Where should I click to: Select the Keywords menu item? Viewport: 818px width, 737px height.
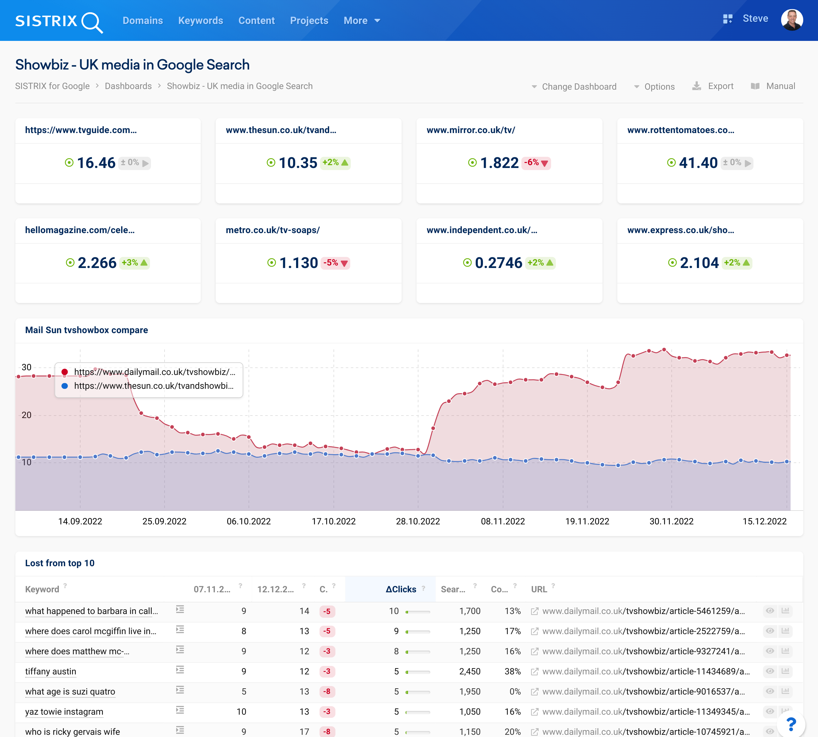coord(200,20)
